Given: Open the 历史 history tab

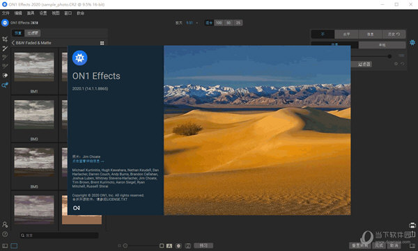Looking at the screenshot, I should click(x=394, y=34).
